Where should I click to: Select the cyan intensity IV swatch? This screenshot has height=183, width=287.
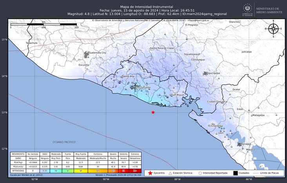[x=56, y=171]
